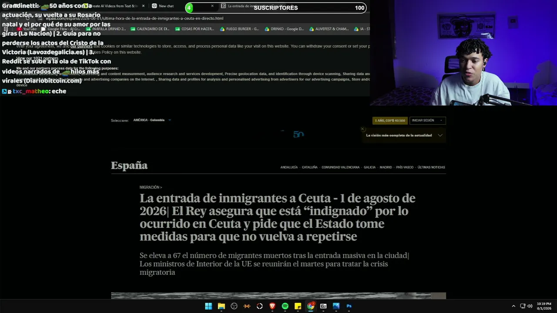Open the 'PARRILLA DRINKO' bookmark
557x313 pixels.
[x=106, y=29]
